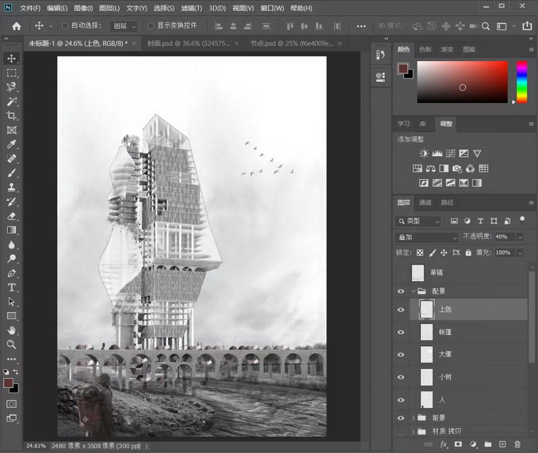This screenshot has height=453, width=538.
Task: Select the Eyedropper tool
Action: (x=11, y=144)
